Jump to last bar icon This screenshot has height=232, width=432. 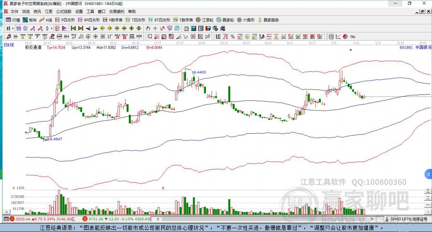point(81,28)
